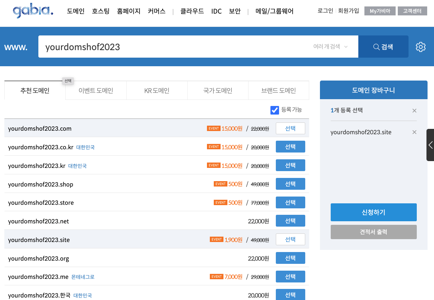Click yourdomshof2023.shop domain name
This screenshot has width=434, height=300.
tap(41, 184)
